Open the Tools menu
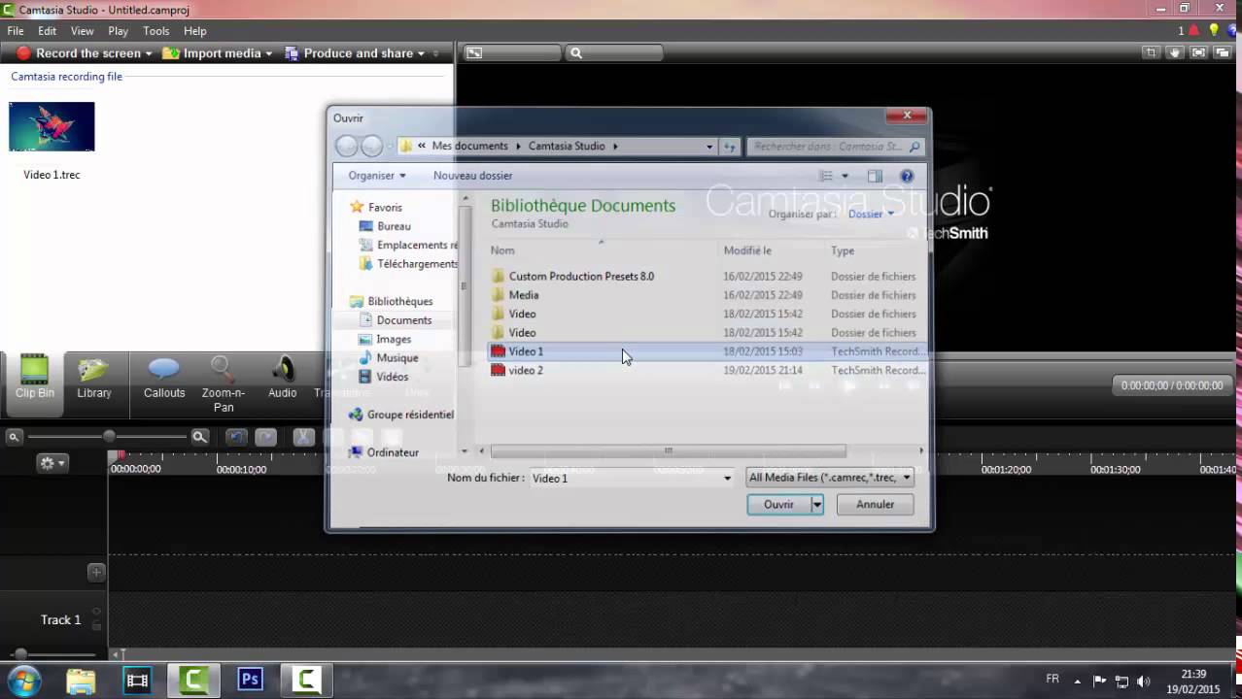This screenshot has height=699, width=1242. [155, 31]
